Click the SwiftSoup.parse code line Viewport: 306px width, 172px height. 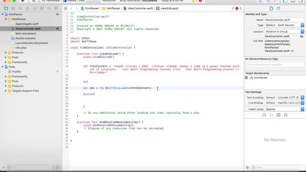click(x=117, y=88)
